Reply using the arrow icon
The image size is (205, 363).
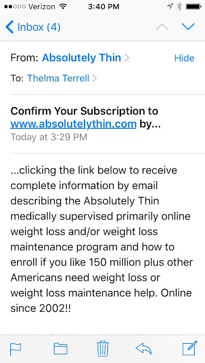tap(144, 349)
